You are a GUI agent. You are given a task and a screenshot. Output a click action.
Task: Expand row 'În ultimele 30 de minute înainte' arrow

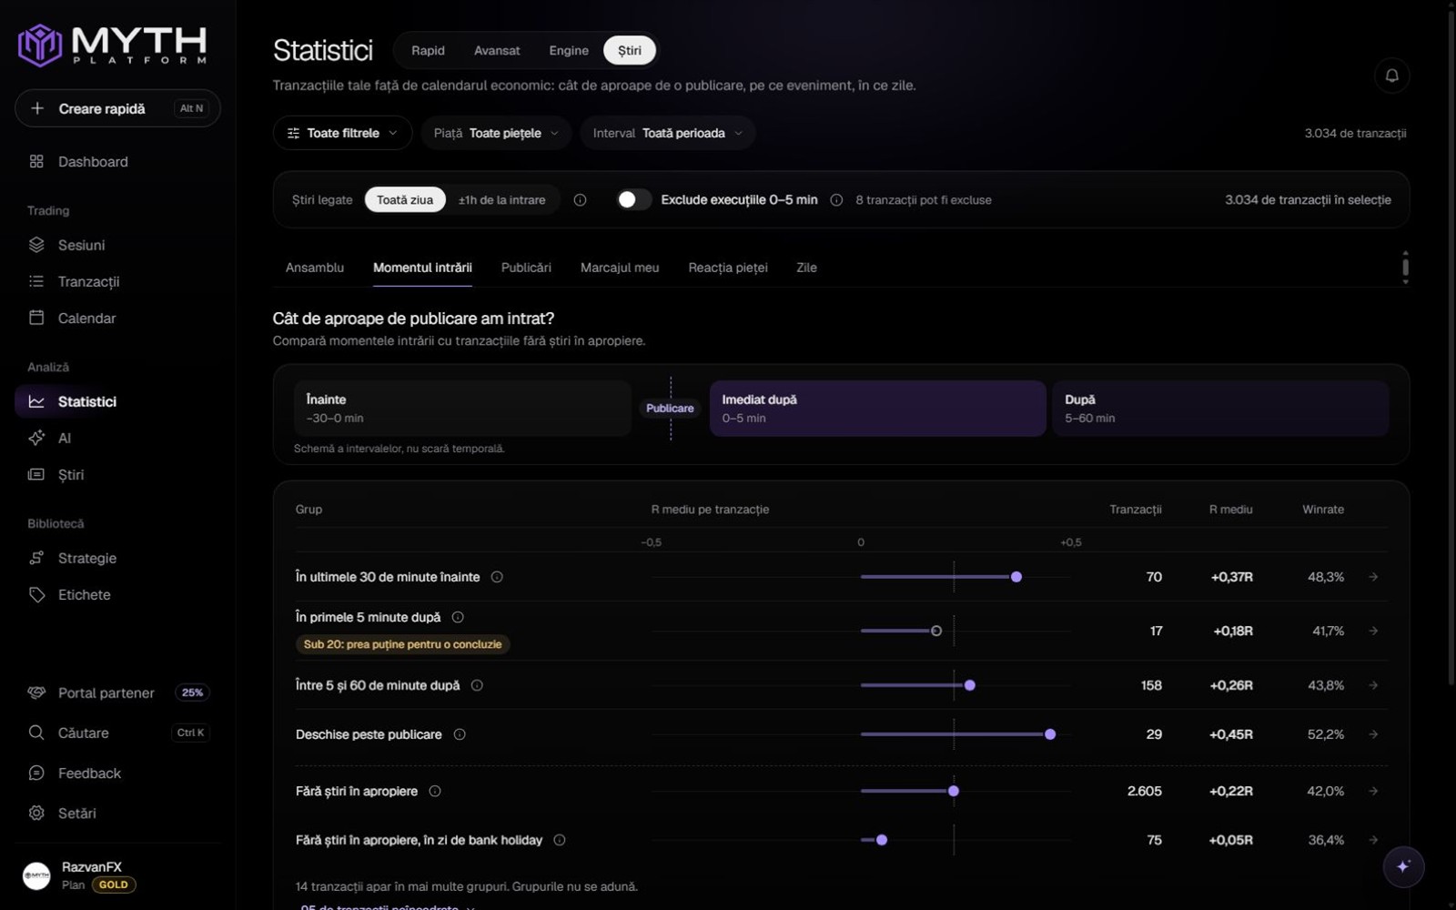[1373, 577]
